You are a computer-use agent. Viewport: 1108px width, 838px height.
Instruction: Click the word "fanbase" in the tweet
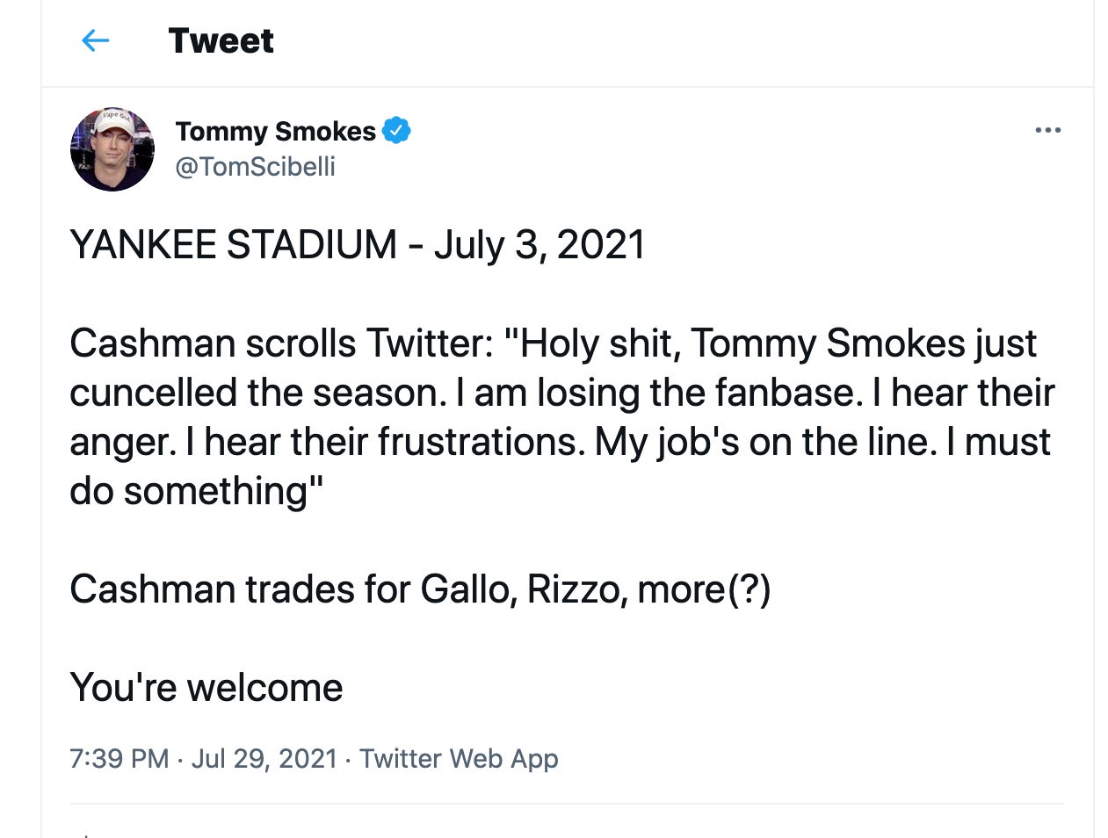tap(789, 393)
